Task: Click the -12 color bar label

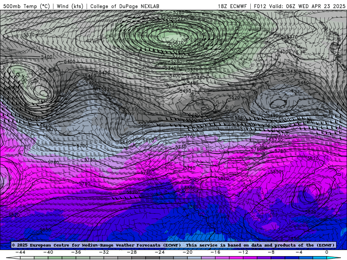Action: pyautogui.click(x=243, y=252)
